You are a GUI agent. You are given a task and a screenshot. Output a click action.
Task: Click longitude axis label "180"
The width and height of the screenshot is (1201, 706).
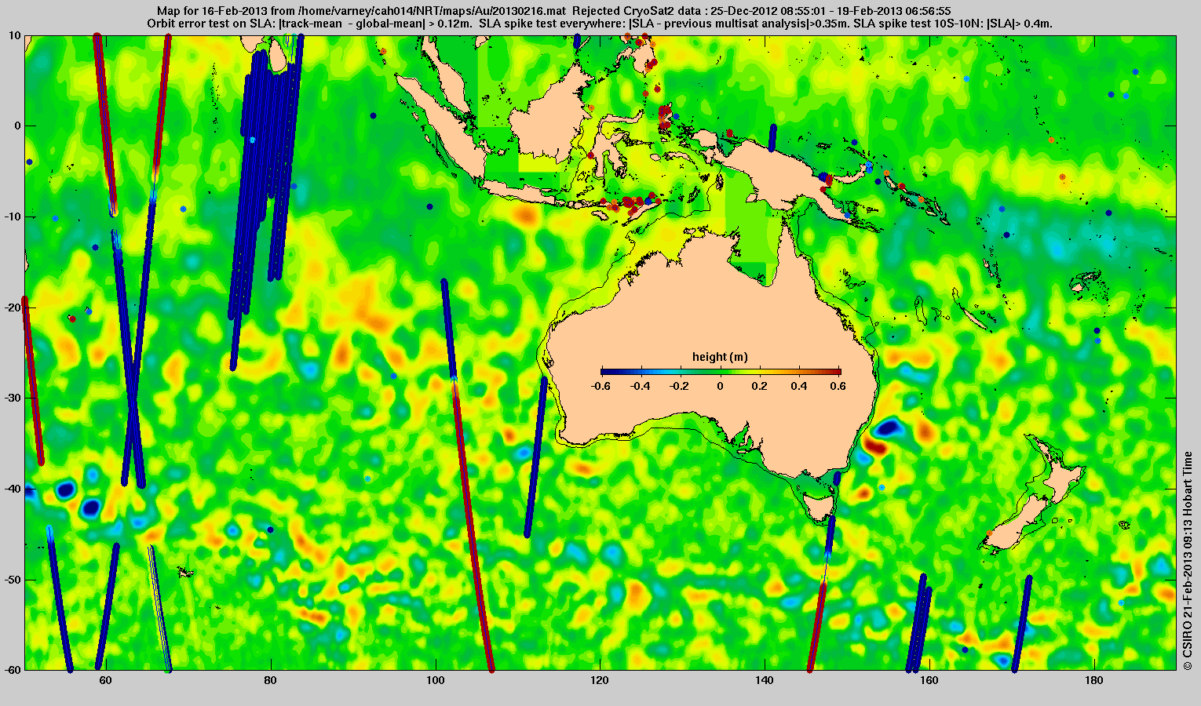click(1094, 679)
